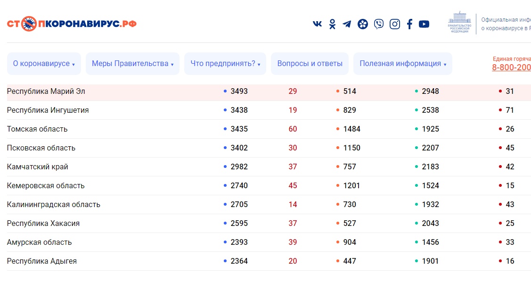
Task: Click the Russian Government logo
Action: click(459, 23)
